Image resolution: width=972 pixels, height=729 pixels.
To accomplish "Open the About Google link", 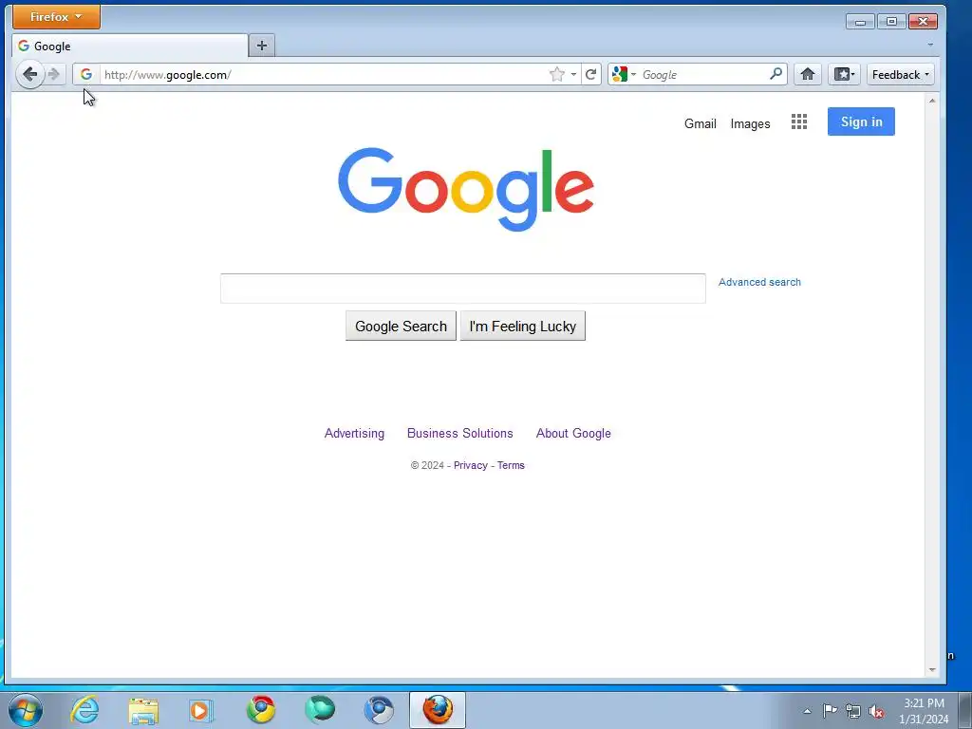I will pos(573,433).
